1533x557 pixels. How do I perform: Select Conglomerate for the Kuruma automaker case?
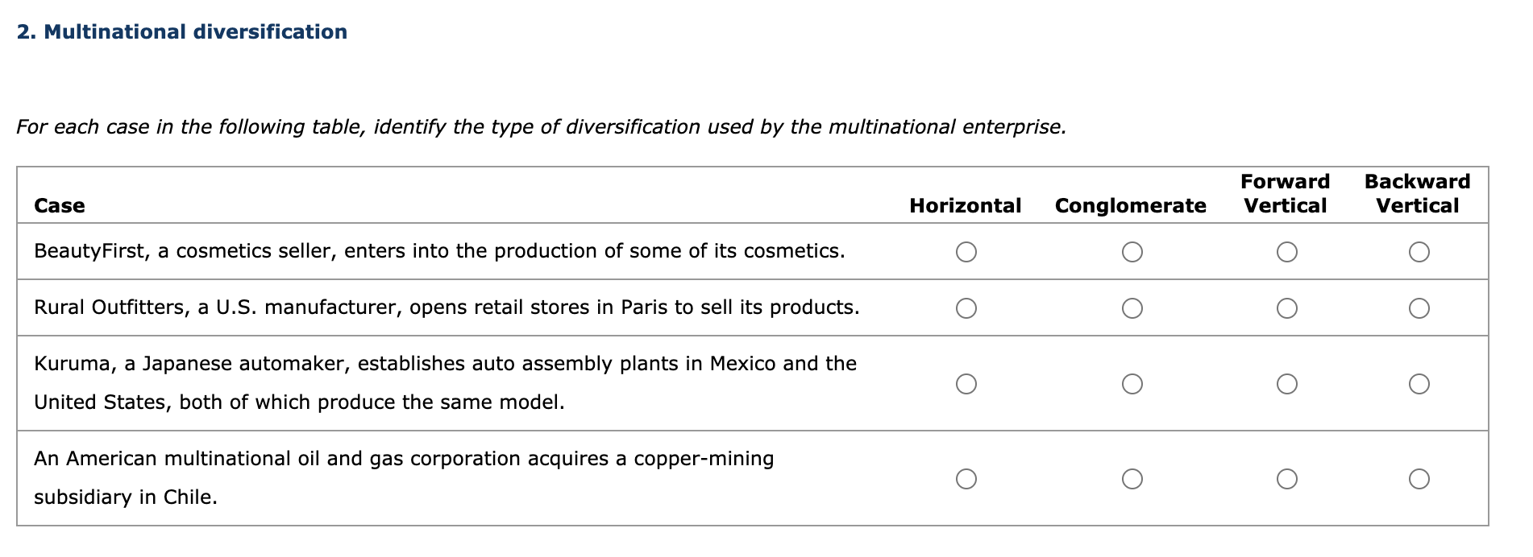pyautogui.click(x=1132, y=384)
